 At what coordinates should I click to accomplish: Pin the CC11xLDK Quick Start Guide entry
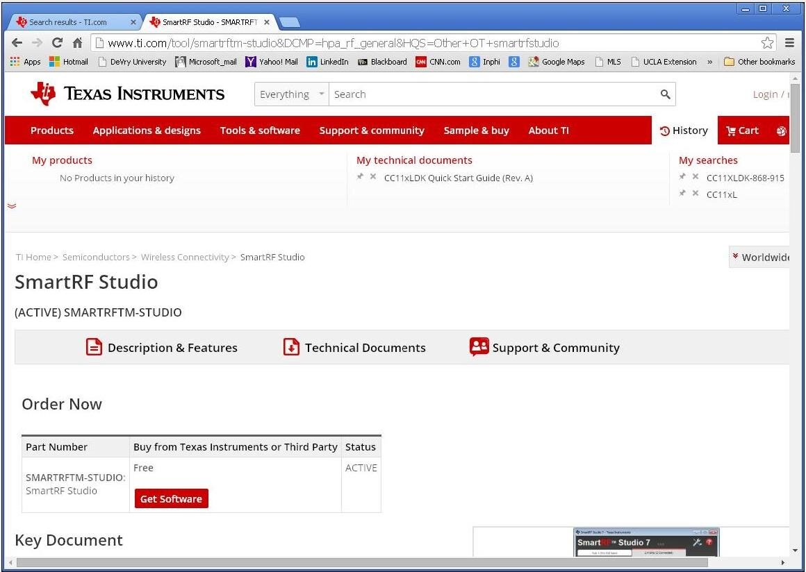coord(360,177)
